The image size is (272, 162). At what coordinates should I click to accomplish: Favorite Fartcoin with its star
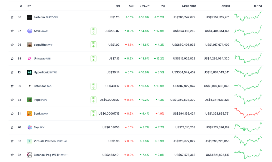(12, 17)
